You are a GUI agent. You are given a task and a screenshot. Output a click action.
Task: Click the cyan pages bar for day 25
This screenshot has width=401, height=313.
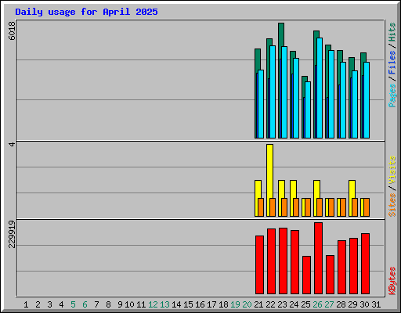[308, 110]
